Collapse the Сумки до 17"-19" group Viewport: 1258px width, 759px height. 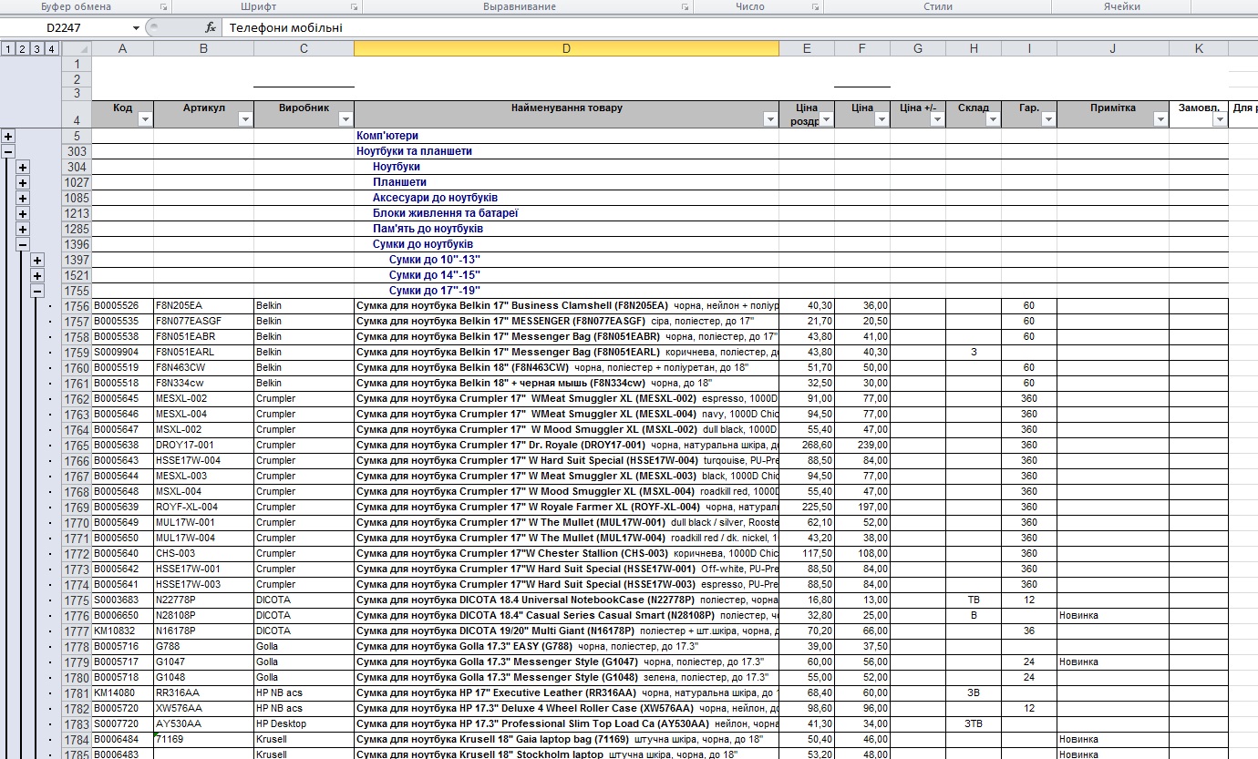[x=37, y=291]
